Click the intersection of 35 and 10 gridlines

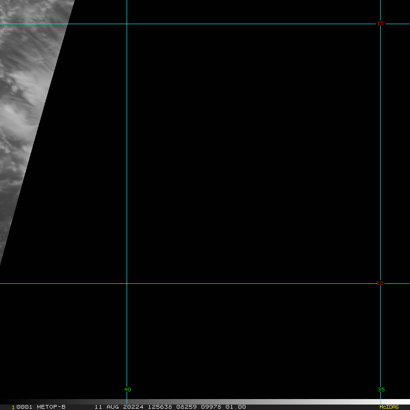pos(380,283)
